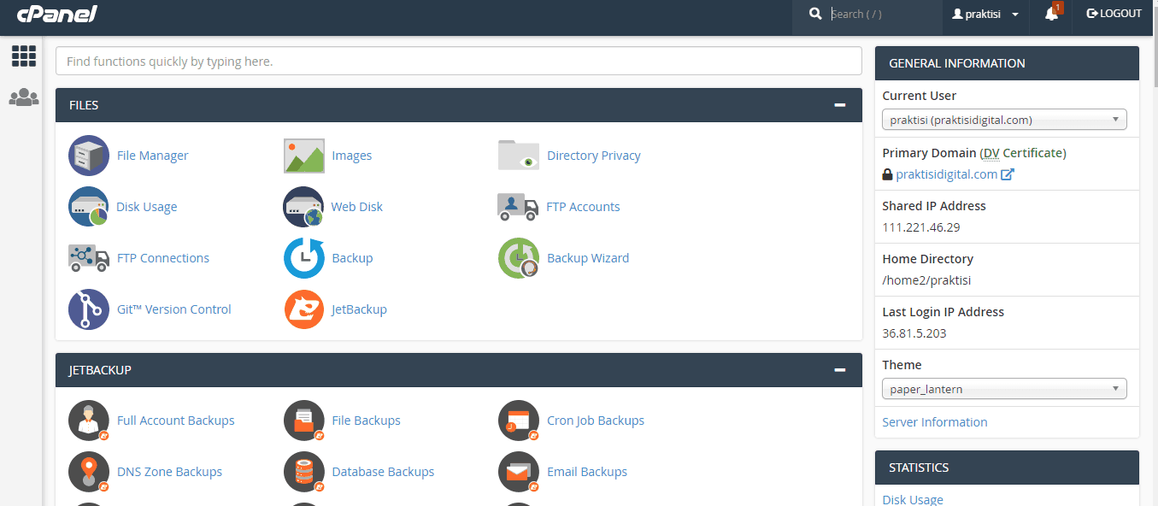Screen dimensions: 1158x506
Task: Focus the Find functions quickly field
Action: tap(458, 62)
